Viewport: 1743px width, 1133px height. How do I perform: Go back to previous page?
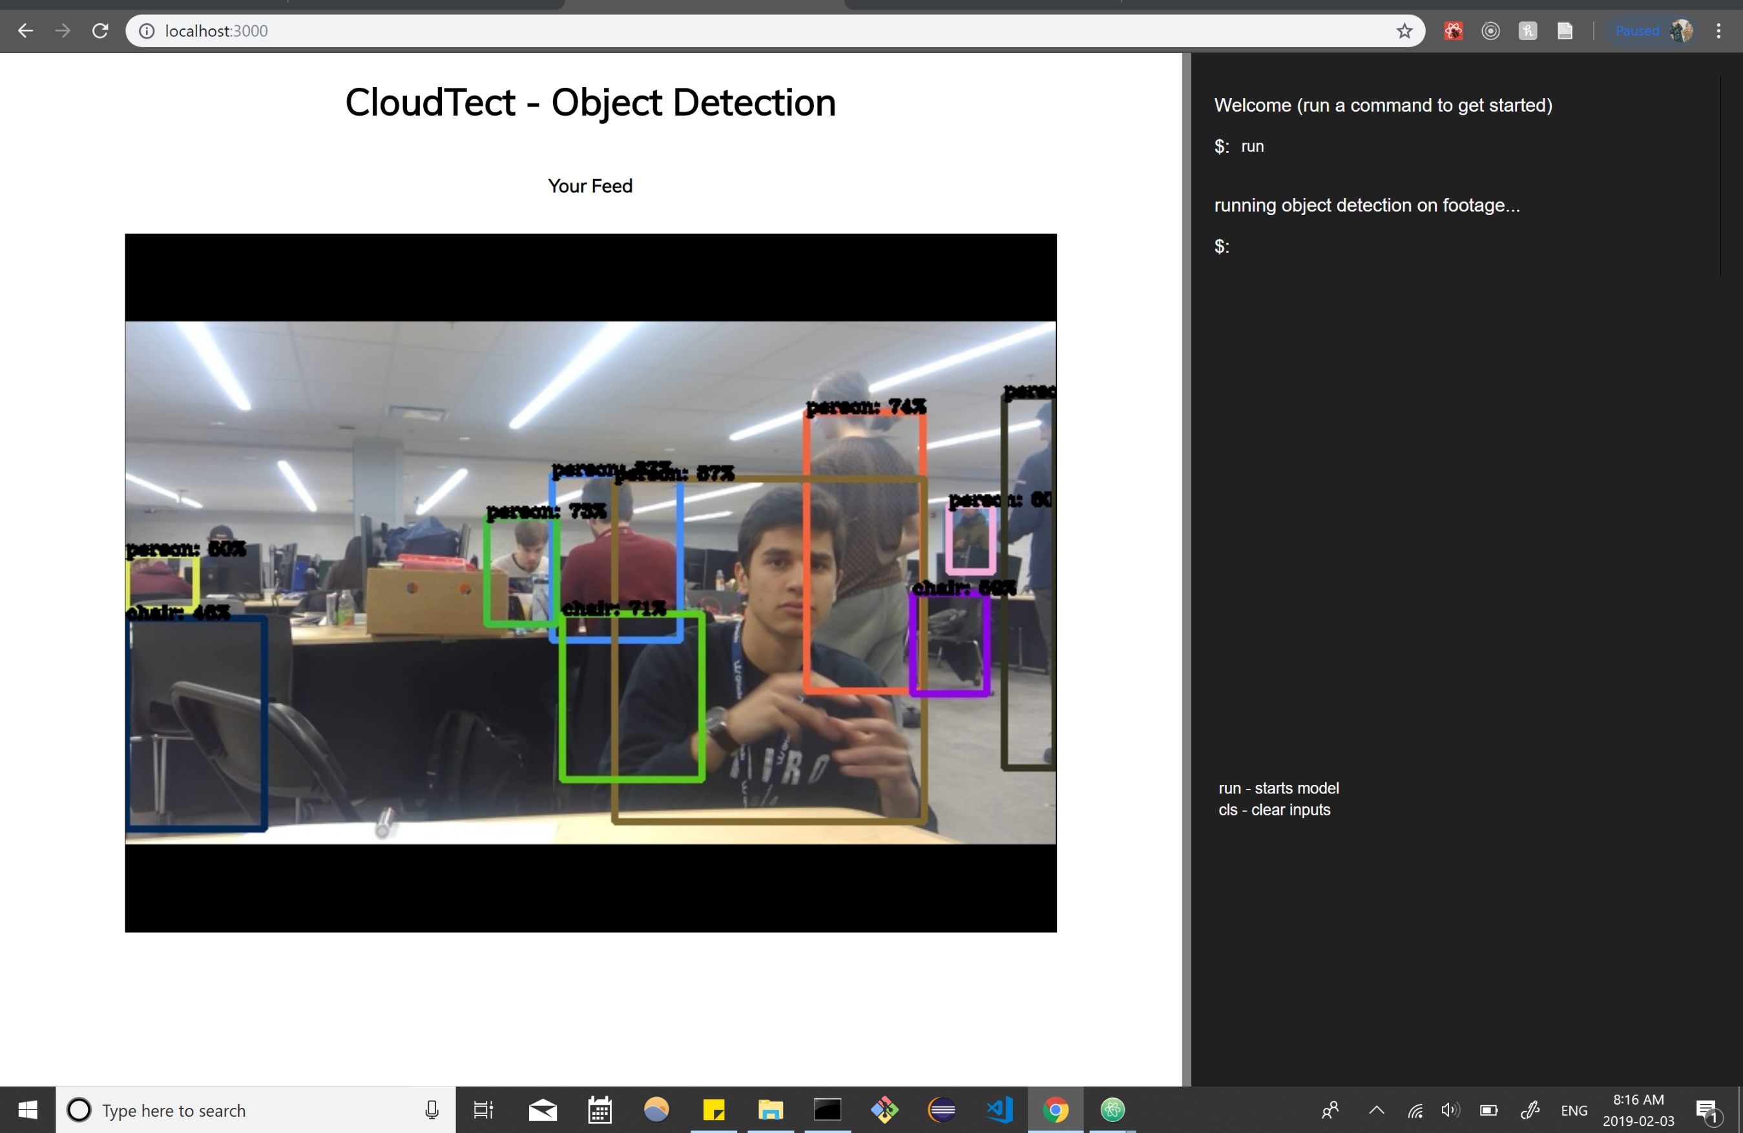coord(26,31)
